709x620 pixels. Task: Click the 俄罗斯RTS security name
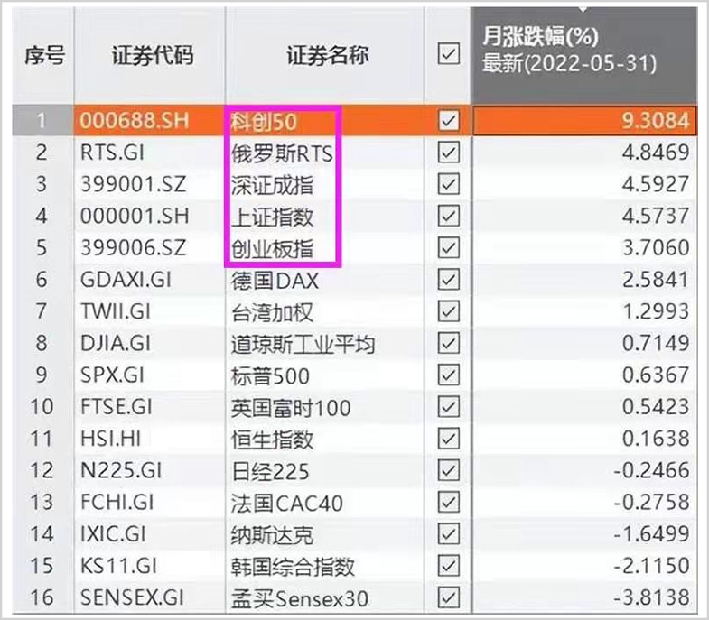(282, 153)
